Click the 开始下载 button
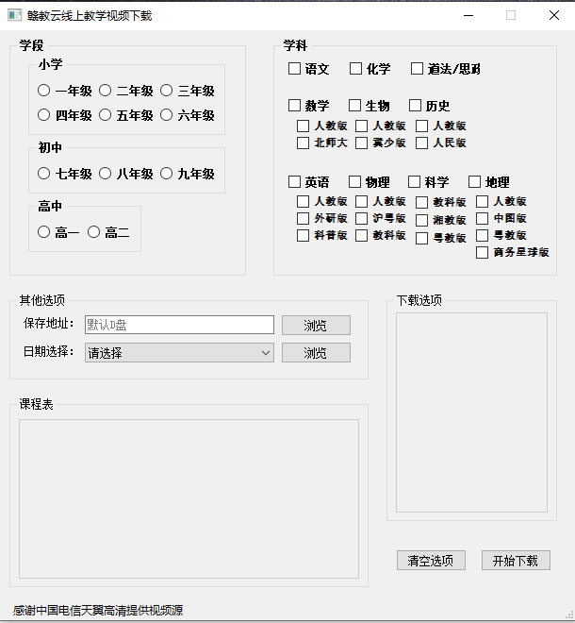Screen dimensions: 575x623 pyautogui.click(x=516, y=560)
